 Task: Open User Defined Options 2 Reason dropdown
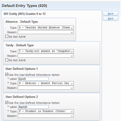pos(46,116)
